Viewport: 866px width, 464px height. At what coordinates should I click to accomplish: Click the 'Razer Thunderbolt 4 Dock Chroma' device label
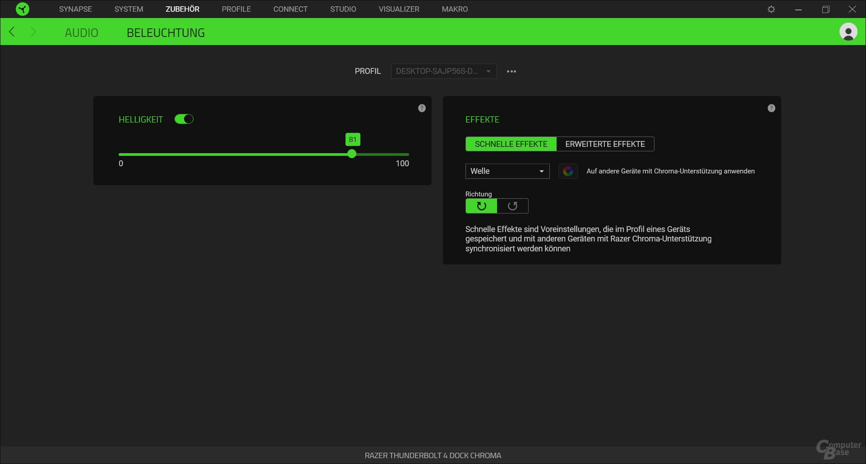(433, 455)
